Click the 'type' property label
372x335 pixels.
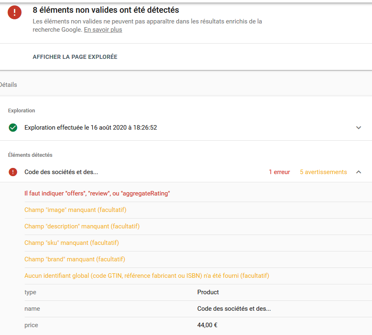(30, 292)
